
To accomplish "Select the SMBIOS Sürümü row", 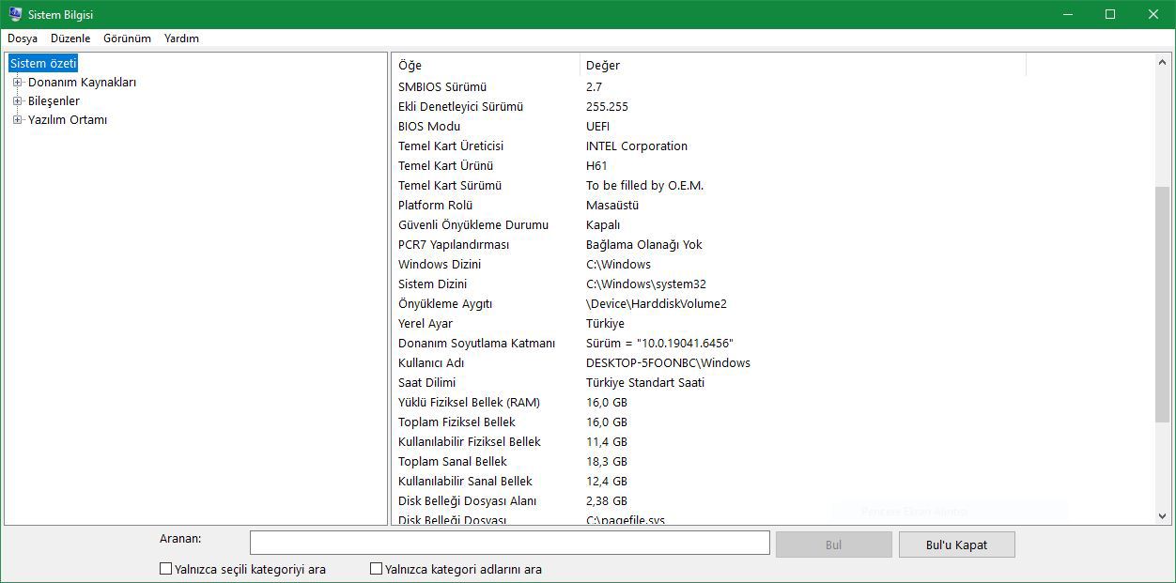I will tap(773, 87).
